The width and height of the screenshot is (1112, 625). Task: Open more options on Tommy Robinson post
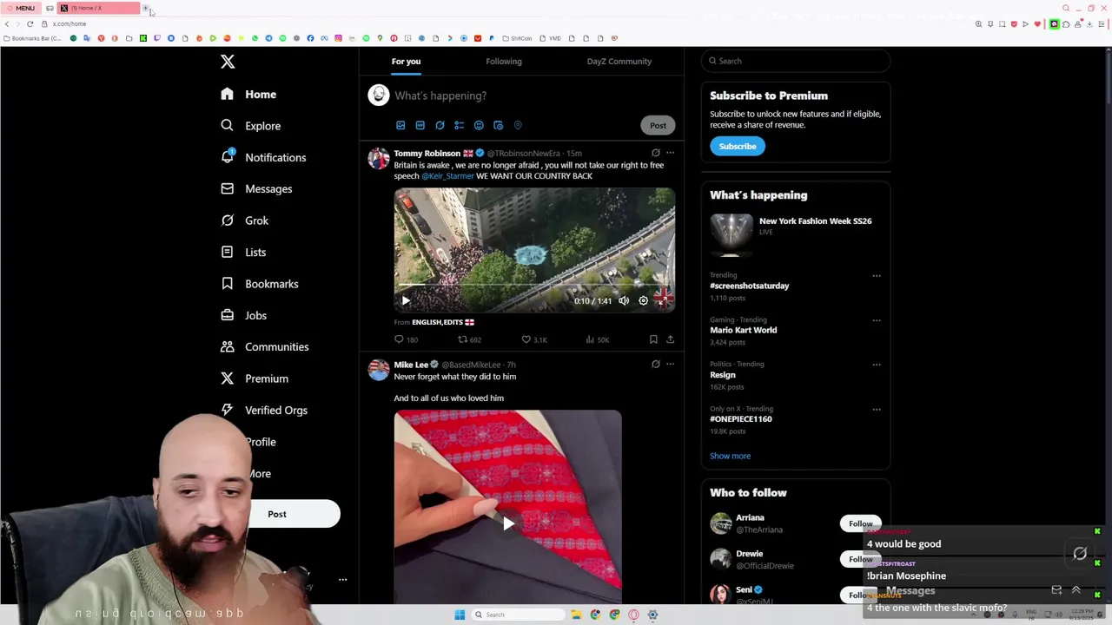tap(670, 153)
